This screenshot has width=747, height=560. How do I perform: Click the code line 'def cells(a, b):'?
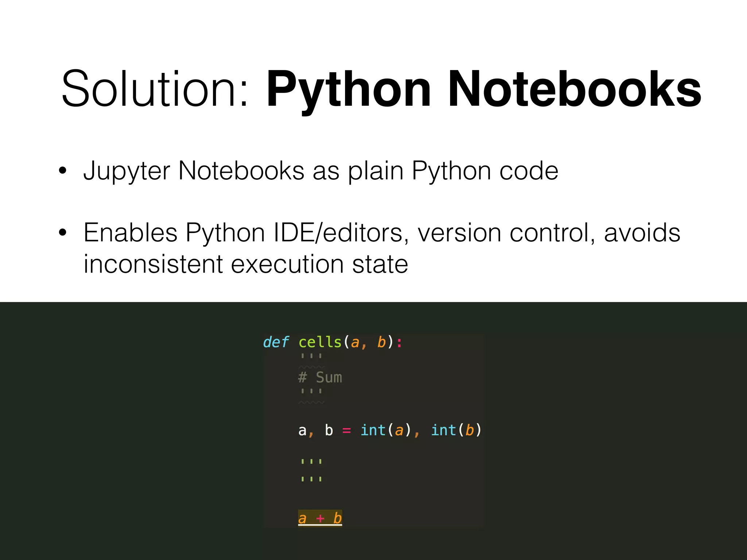pos(333,342)
